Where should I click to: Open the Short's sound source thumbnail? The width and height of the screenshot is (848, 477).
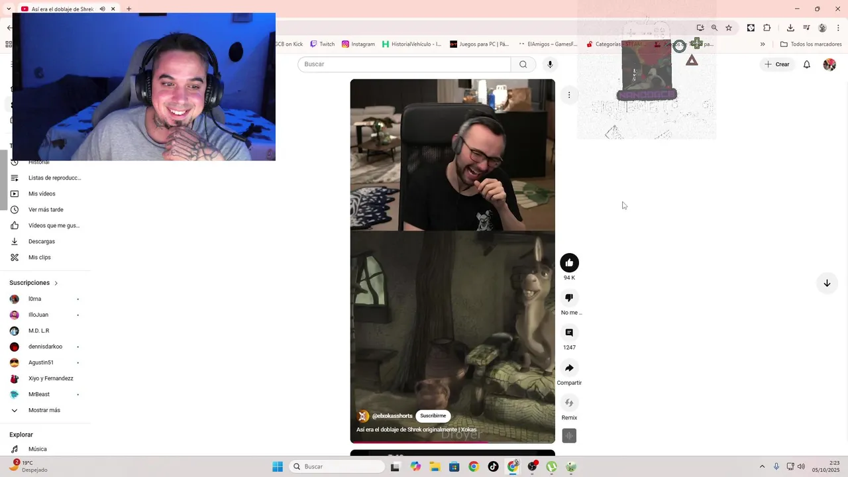tap(569, 435)
